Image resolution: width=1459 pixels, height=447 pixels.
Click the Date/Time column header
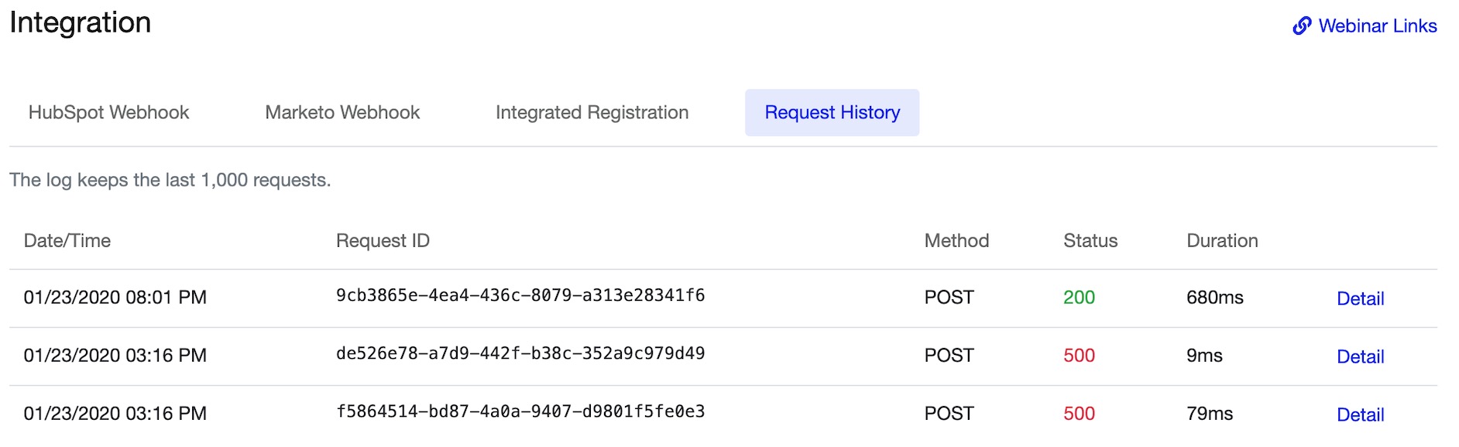pyautogui.click(x=67, y=241)
